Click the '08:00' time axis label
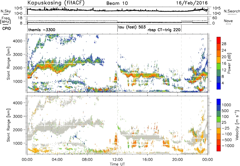 (87, 160)
